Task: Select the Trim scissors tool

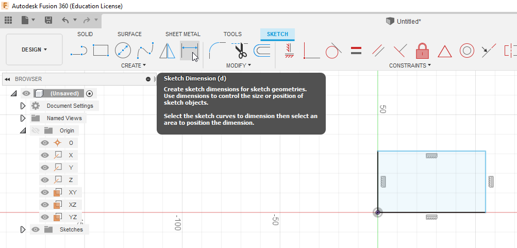Action: 240,51
